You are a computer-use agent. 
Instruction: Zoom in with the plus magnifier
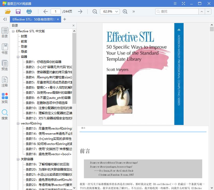click(x=125, y=12)
